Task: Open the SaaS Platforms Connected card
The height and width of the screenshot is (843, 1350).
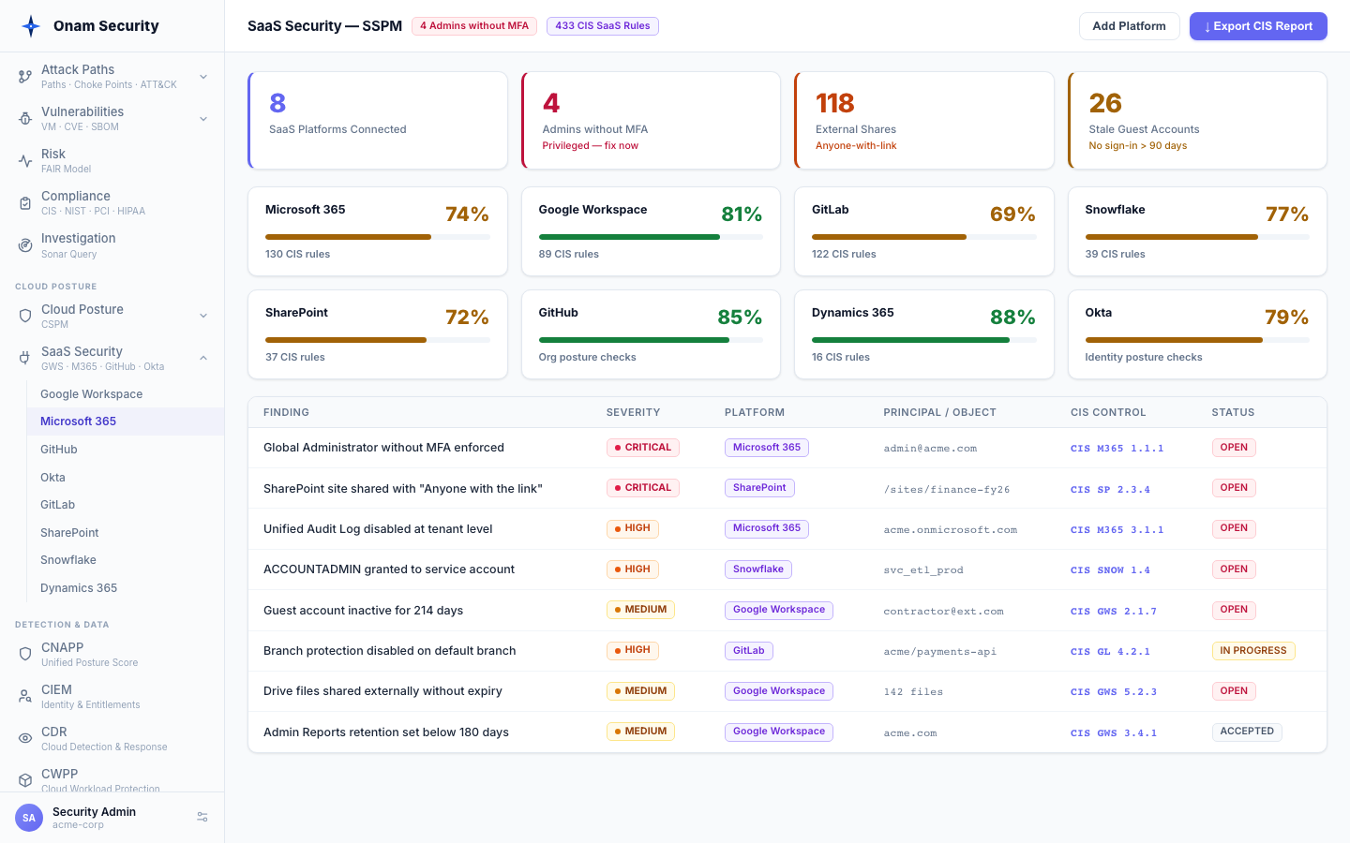Action: point(378,121)
